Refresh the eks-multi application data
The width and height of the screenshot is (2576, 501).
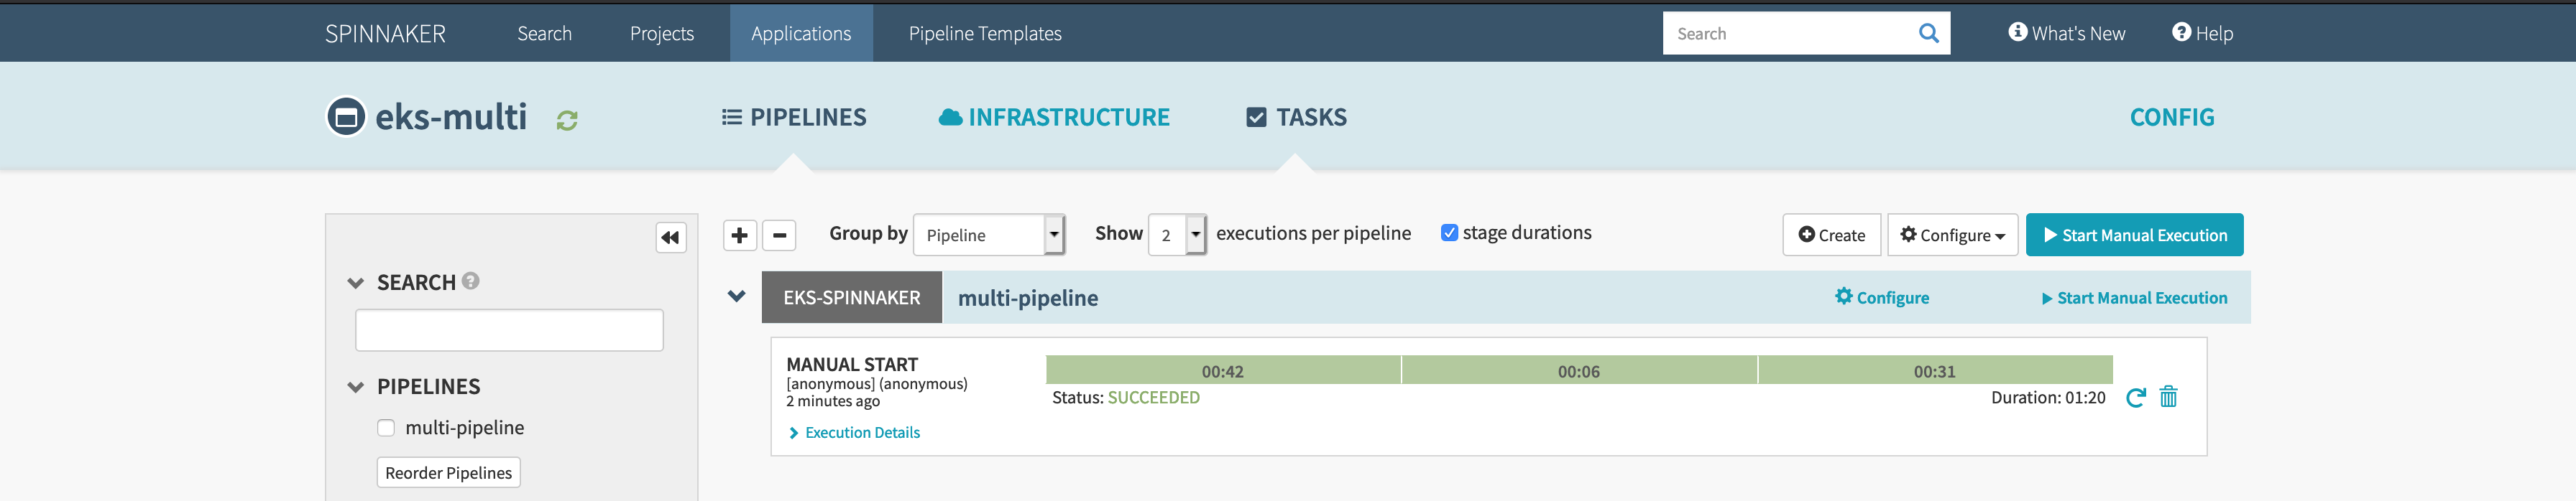(x=567, y=120)
